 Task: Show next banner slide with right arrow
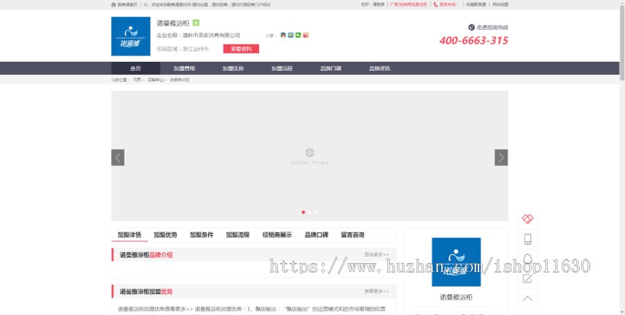click(501, 157)
